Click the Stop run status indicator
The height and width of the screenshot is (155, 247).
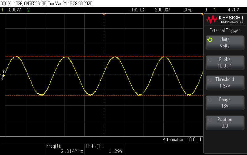[x=188, y=10]
